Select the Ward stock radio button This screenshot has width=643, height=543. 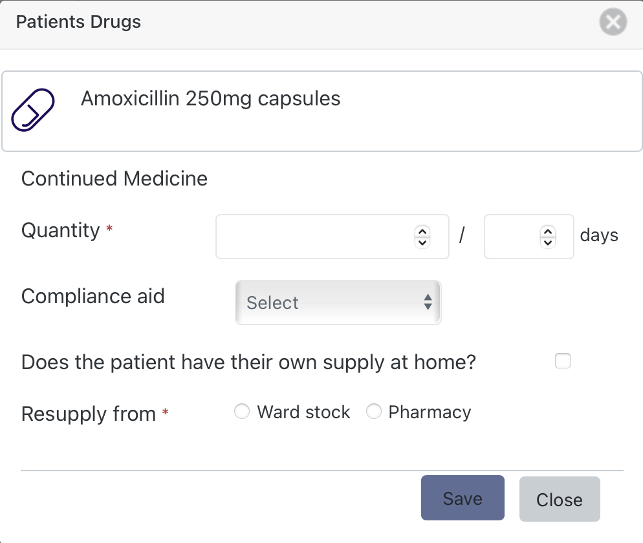click(242, 411)
